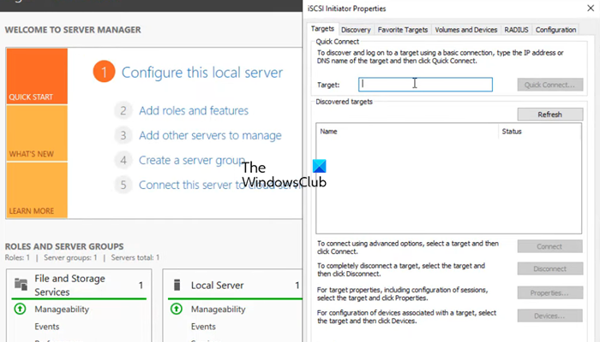Click Events under File and Storage Services
Viewport: 600px width, 342px height.
(x=46, y=327)
